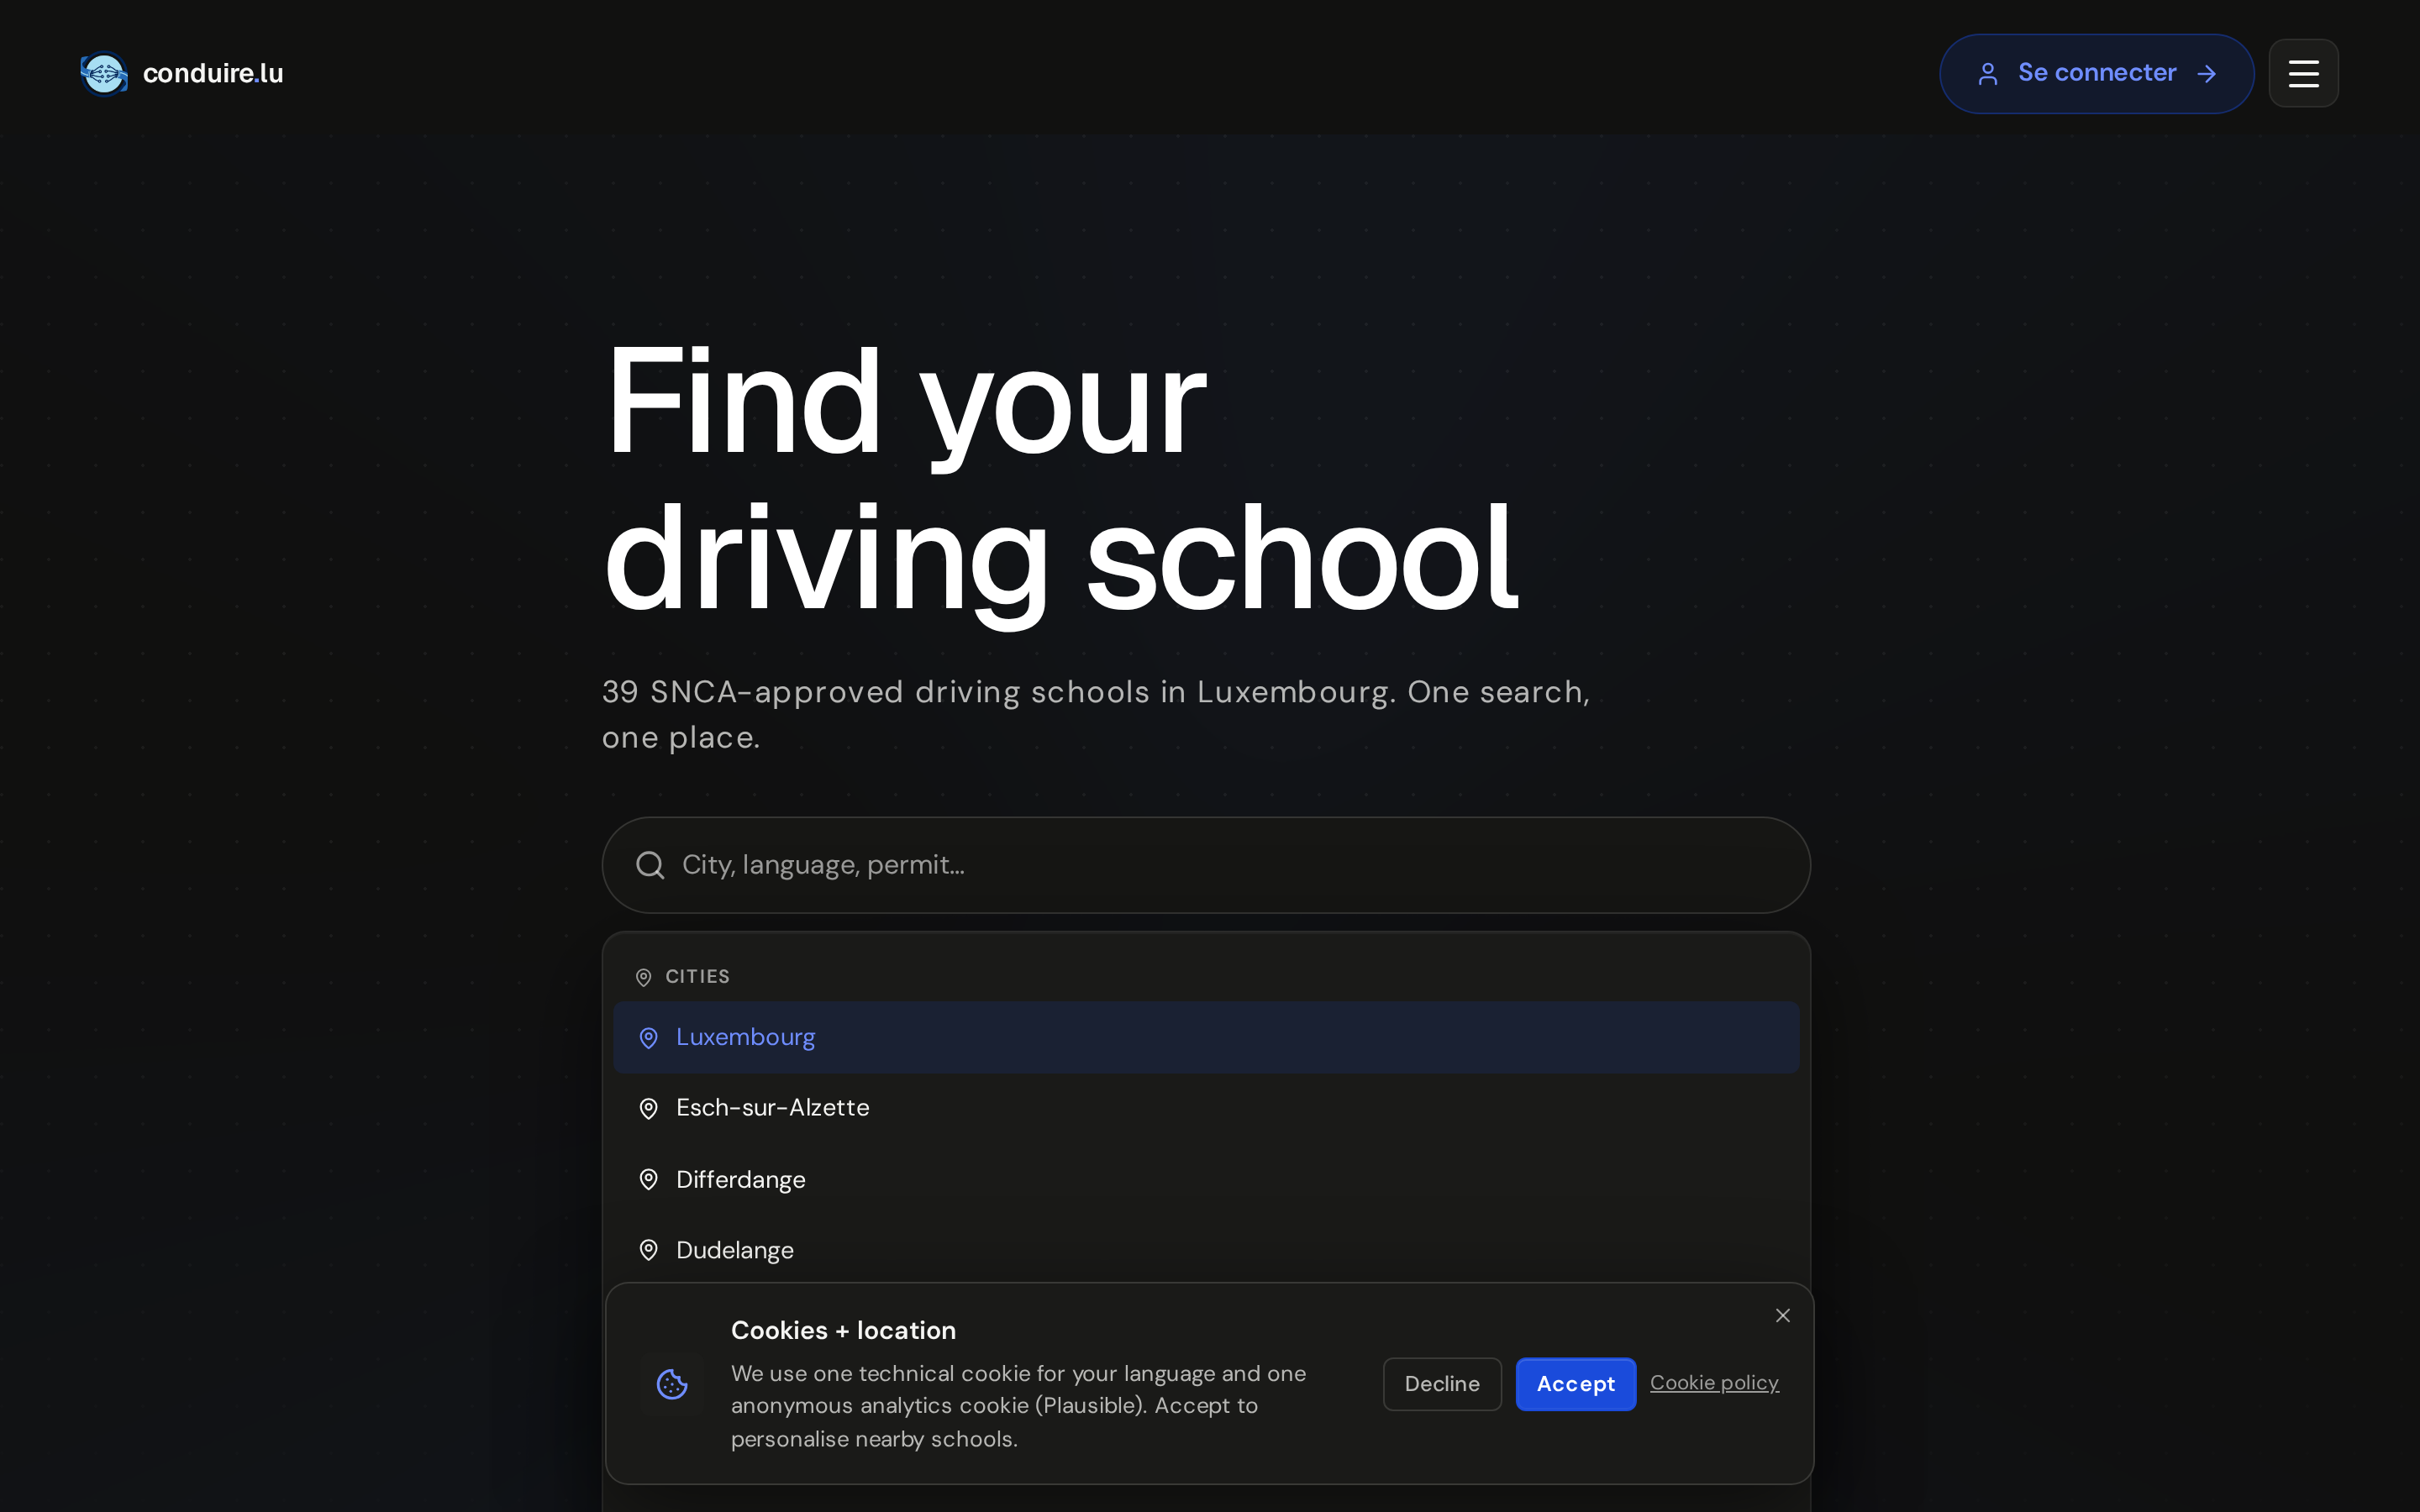Click the magnifier icon in search bar
The width and height of the screenshot is (2420, 1512).
[x=650, y=865]
